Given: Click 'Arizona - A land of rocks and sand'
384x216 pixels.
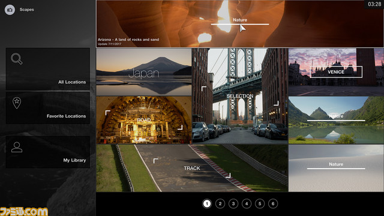Looking at the screenshot, I should (128, 40).
